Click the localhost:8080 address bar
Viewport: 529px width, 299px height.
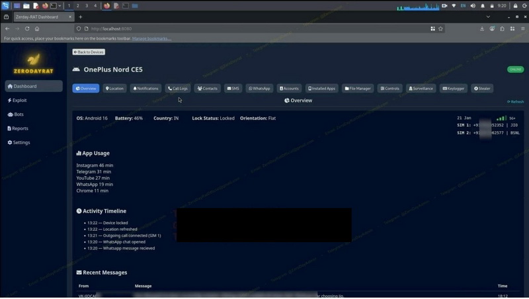pos(251,28)
